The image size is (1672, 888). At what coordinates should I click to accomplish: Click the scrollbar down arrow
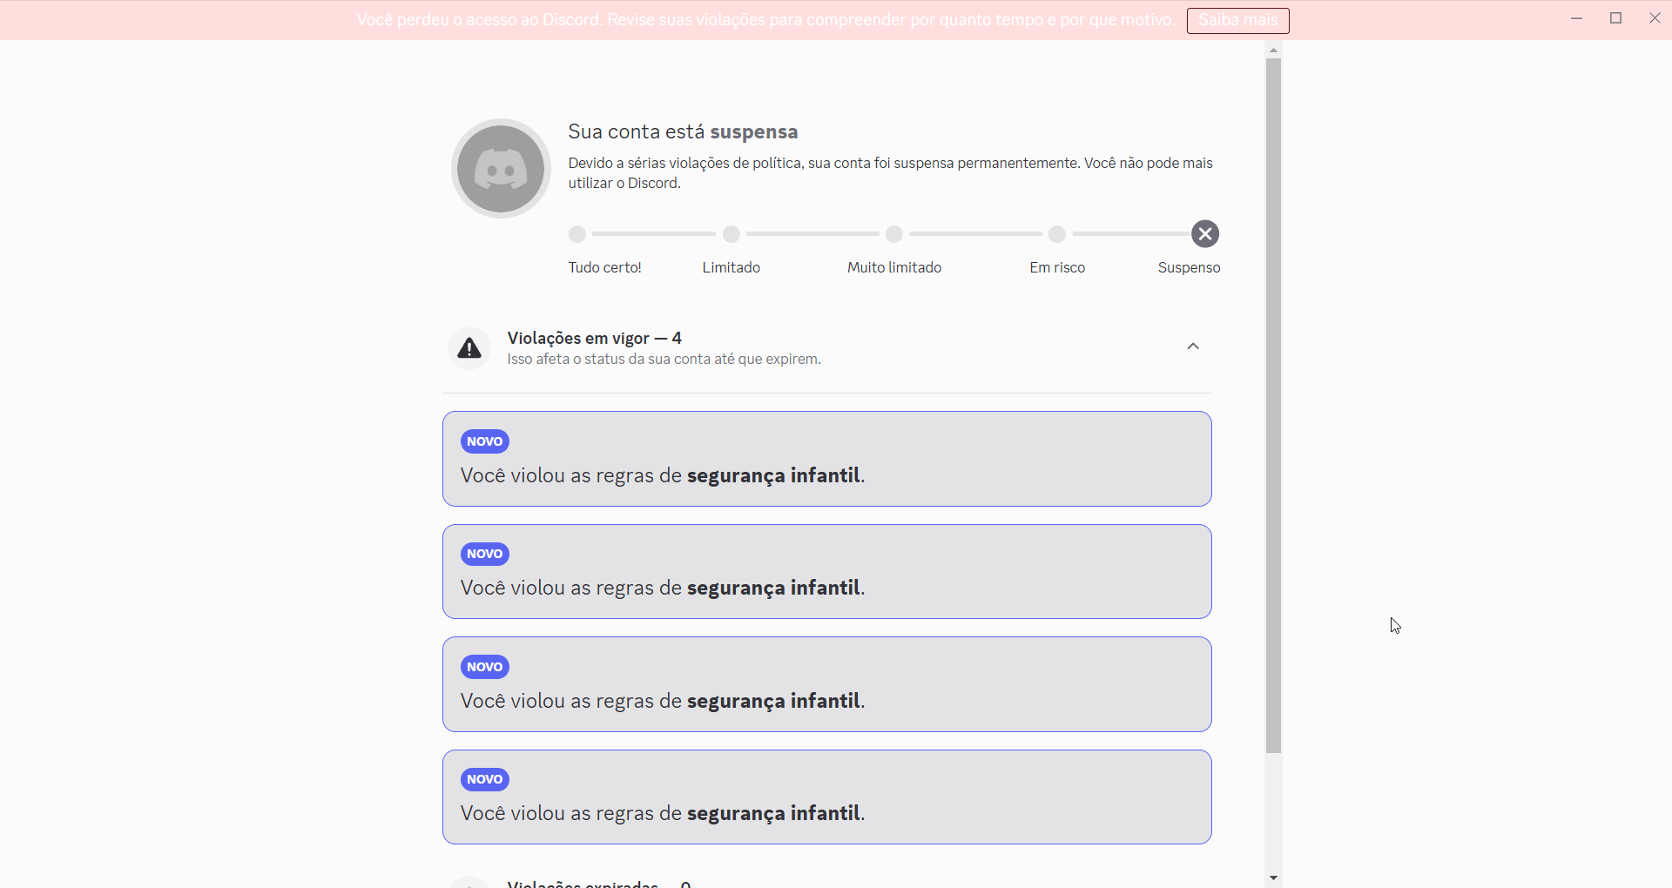pyautogui.click(x=1274, y=878)
